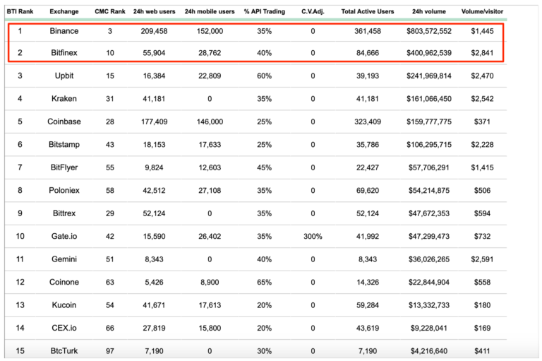
Task: Click Poloniex 24h volume $54,214,875
Action: 429,190
